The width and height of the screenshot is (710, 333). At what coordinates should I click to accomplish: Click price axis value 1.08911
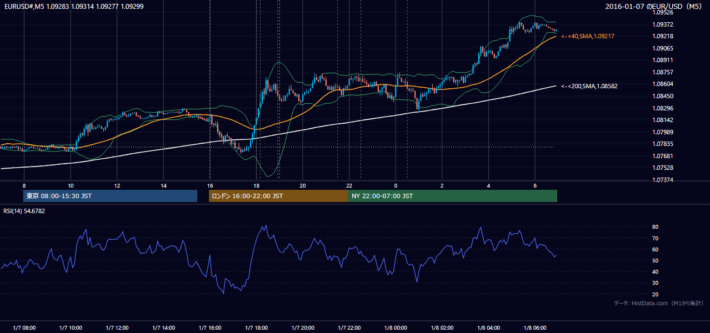click(x=663, y=60)
